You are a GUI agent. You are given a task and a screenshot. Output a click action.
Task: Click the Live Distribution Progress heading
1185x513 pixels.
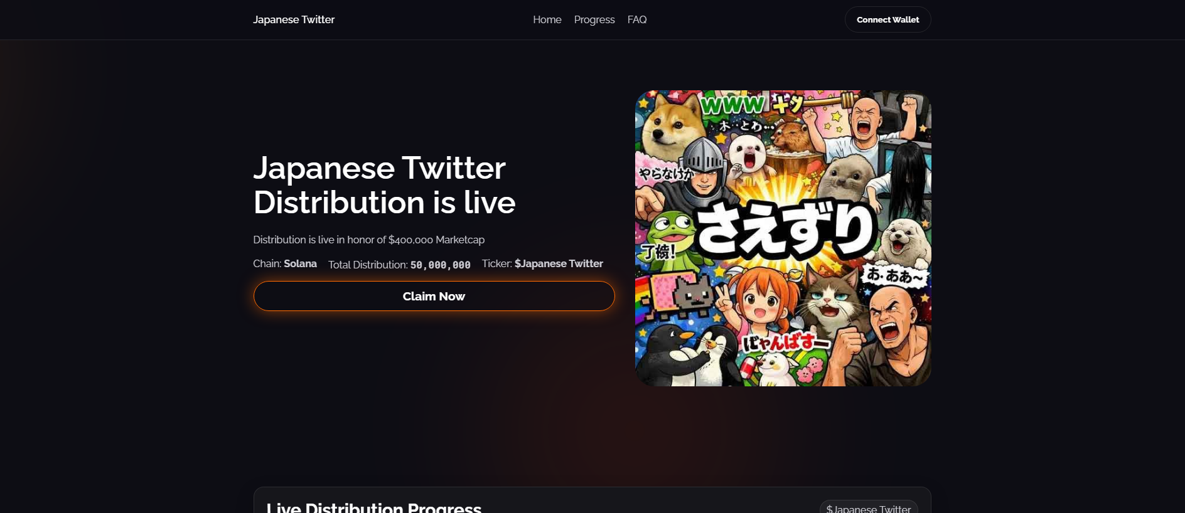[373, 507]
